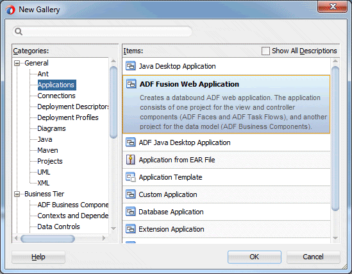Click into the gallery search field
The height and width of the screenshot is (274, 352).
[x=102, y=31]
